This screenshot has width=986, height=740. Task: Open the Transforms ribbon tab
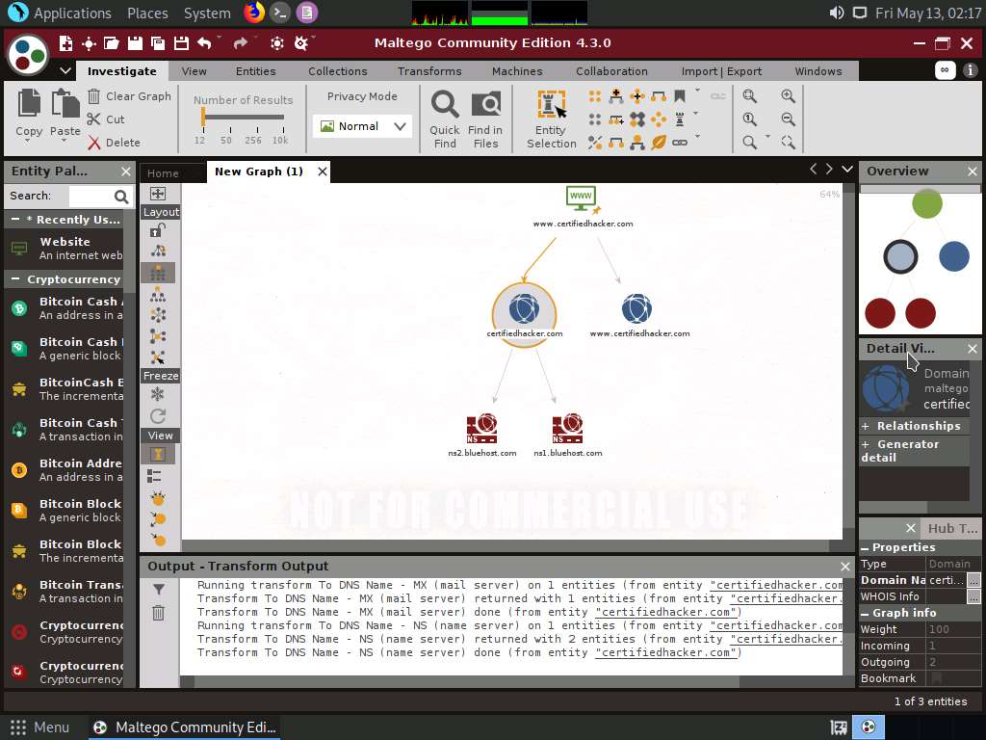click(x=429, y=71)
